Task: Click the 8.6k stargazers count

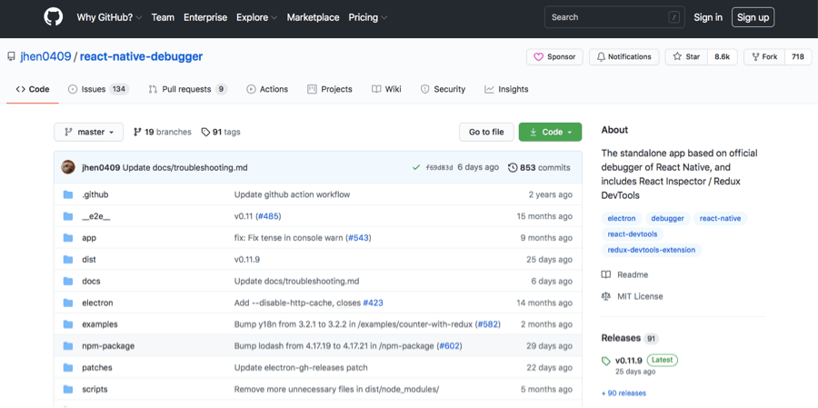Action: pyautogui.click(x=722, y=57)
